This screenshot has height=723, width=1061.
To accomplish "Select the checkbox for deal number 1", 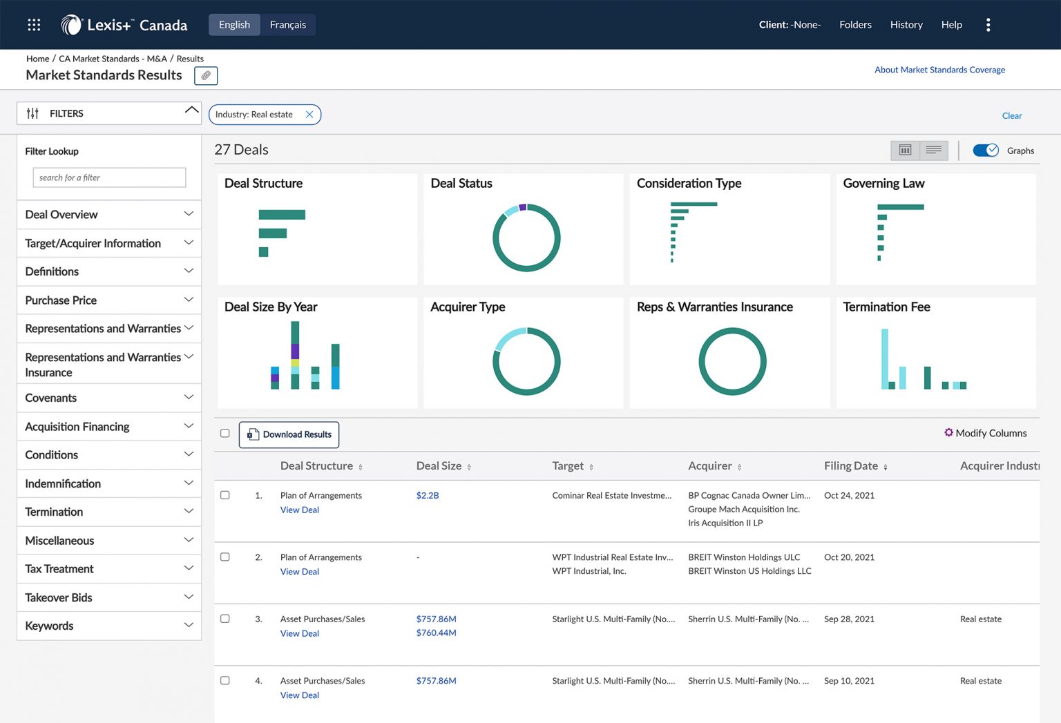I will click(224, 495).
